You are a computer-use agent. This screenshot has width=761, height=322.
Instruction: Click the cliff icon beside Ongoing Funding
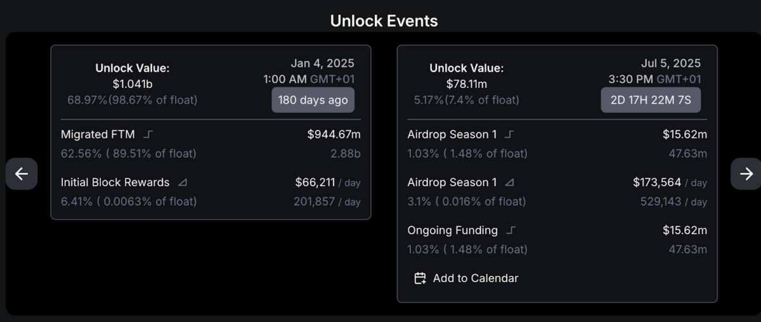point(511,230)
